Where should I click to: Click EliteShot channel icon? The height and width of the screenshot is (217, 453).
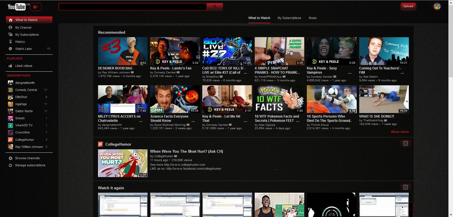point(10,97)
